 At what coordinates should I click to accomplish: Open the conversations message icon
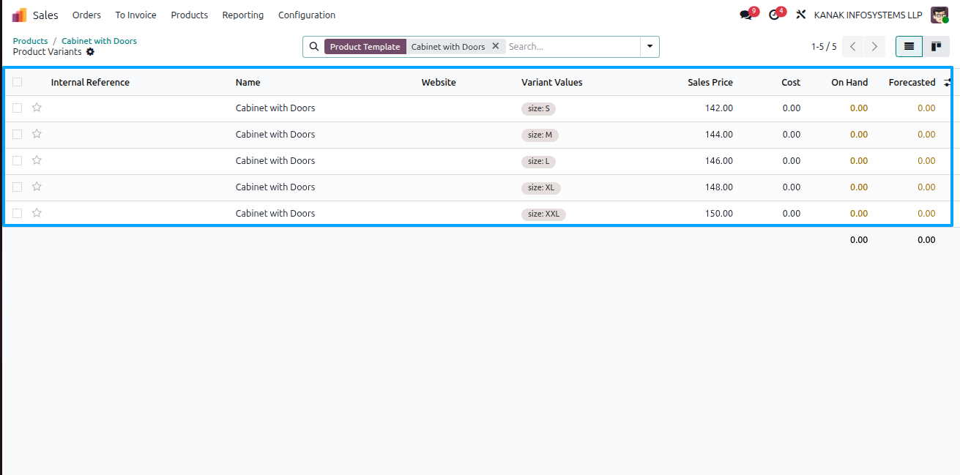[745, 15]
